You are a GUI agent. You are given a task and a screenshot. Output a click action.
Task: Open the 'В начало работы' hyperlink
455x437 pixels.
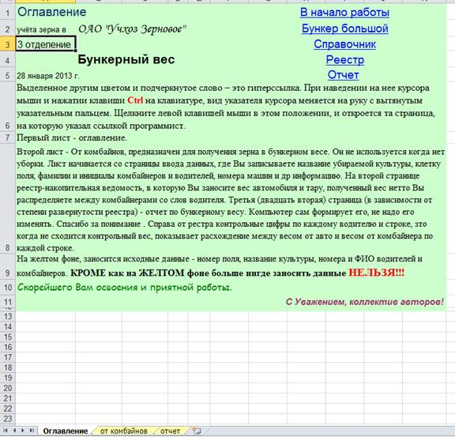pos(344,12)
